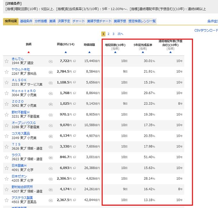Image resolution: width=218 pixels, height=208 pixels.
Task: Toggle favorite star for オープンハウスG
Action: coord(6,125)
